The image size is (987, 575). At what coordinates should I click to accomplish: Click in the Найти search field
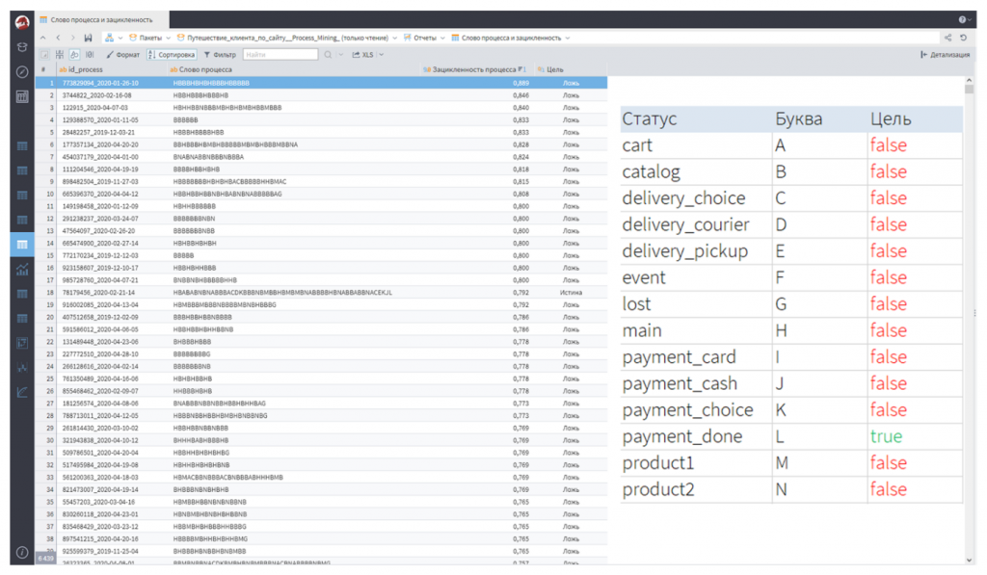tap(280, 55)
